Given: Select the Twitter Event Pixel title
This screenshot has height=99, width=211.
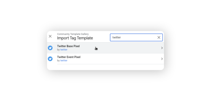Looking at the screenshot, I should [69, 57].
